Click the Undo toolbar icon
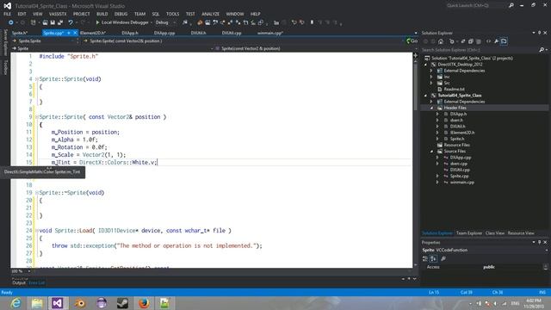Image resolution: width=551 pixels, height=310 pixels. click(71, 22)
